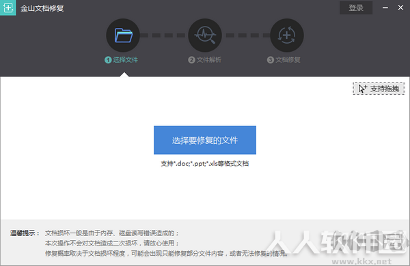The image size is (410, 266).
Task: Click the 金山文档修复 app logo icon
Action: point(8,8)
